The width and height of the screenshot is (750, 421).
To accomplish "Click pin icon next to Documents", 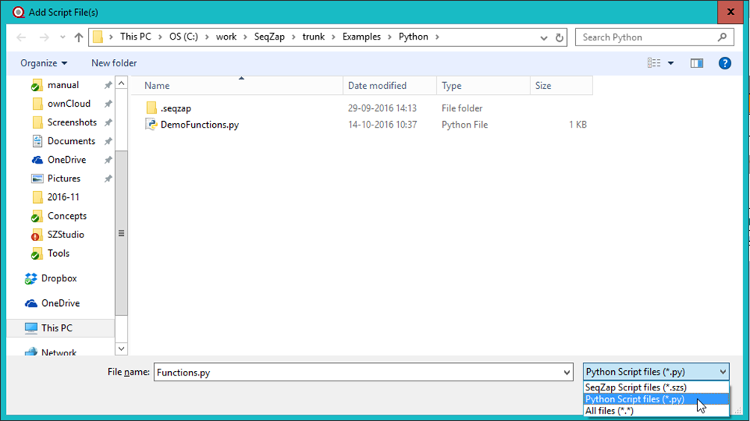I will pyautogui.click(x=108, y=141).
